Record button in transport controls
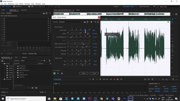 pos(114,79)
